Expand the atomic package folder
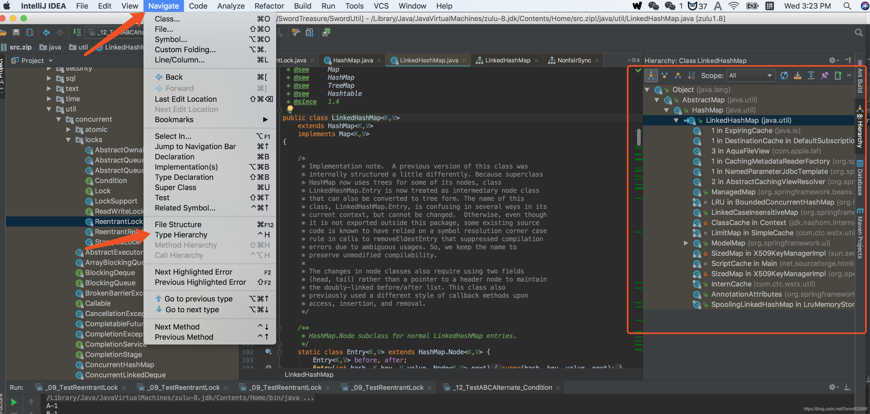The image size is (870, 414). [x=68, y=129]
